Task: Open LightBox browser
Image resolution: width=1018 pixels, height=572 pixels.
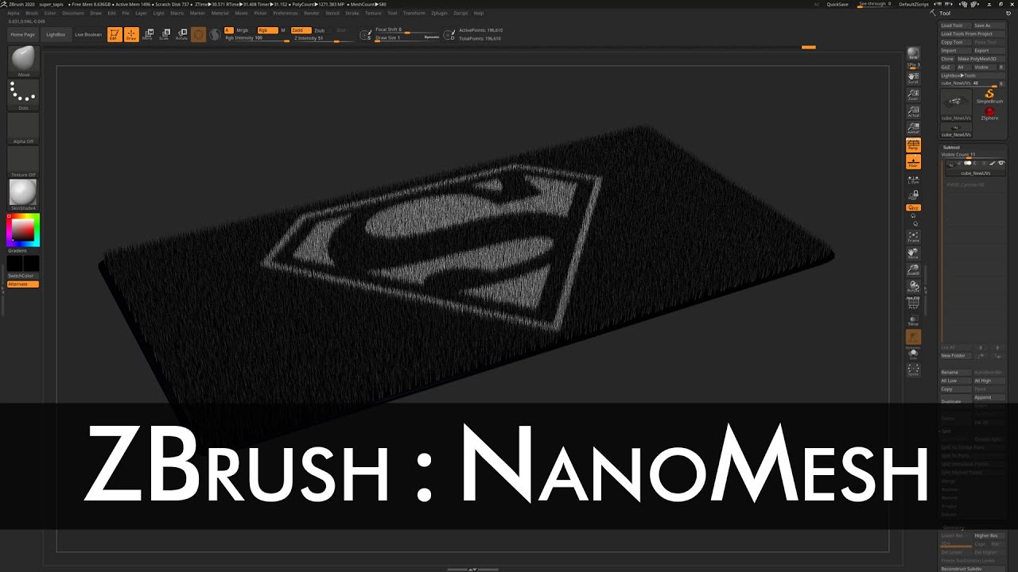Action: 56,34
